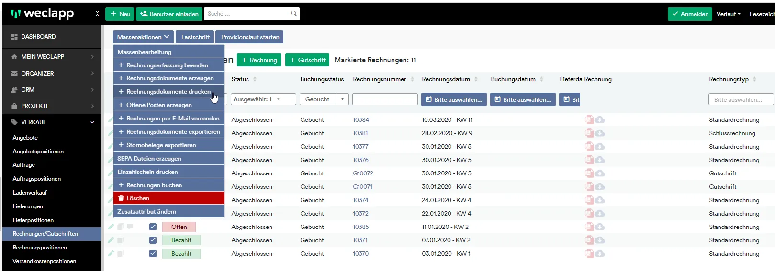Sort by the Status column arrows
This screenshot has width=775, height=271.
pyautogui.click(x=255, y=79)
